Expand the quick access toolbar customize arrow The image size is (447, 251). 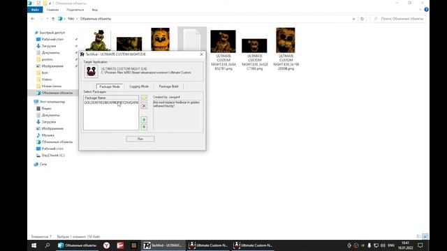[50, 3]
